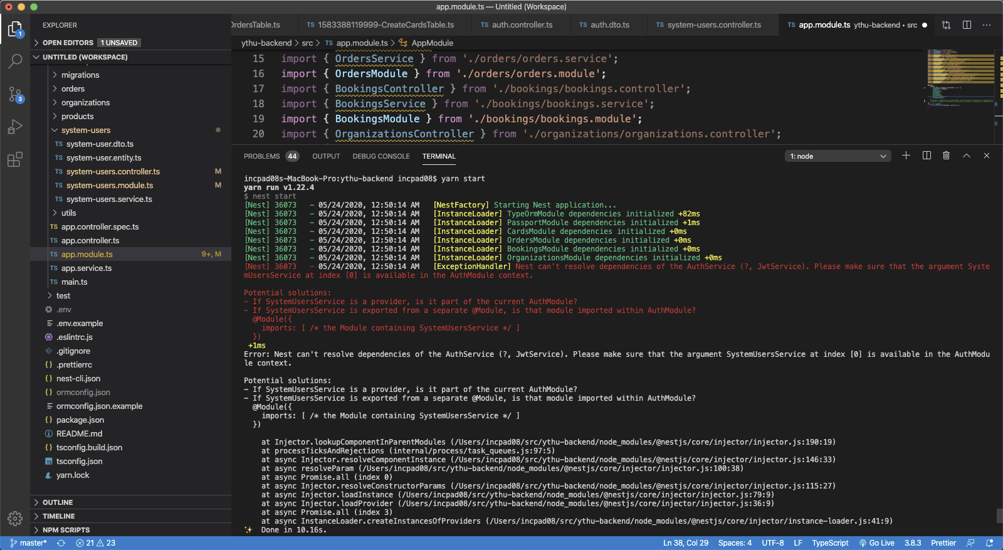
Task: Expand the NPM Scripts section
Action: coord(131,530)
